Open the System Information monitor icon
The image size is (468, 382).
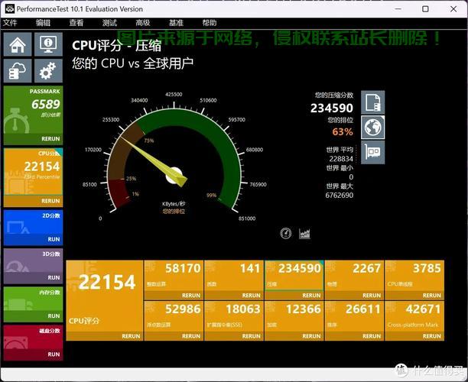click(48, 44)
